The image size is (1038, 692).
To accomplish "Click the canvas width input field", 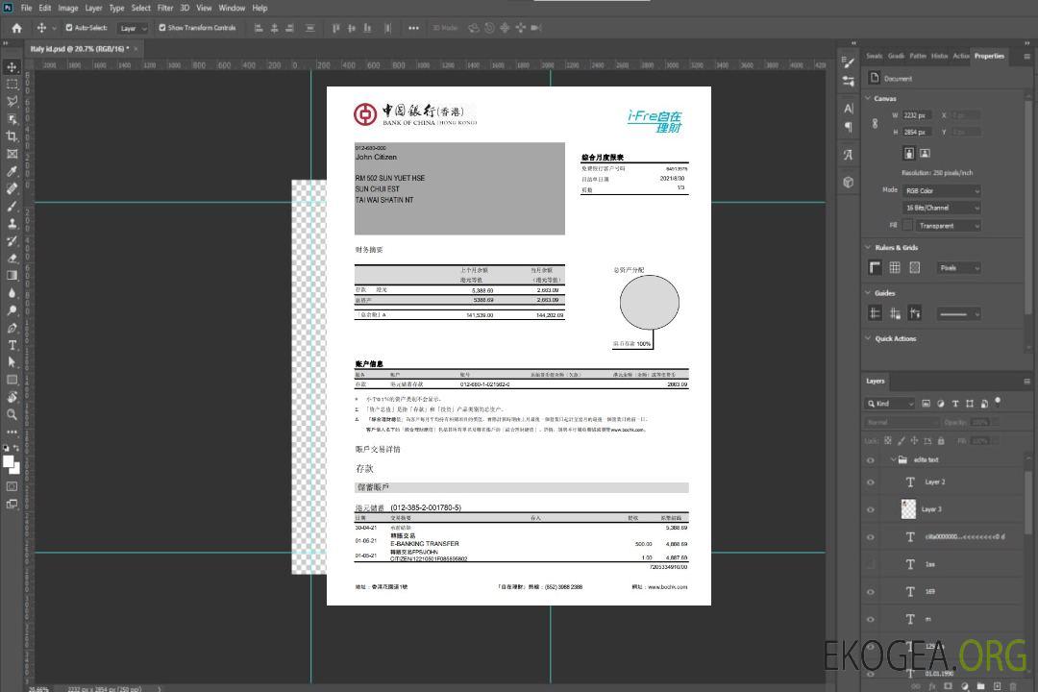I will 918,115.
